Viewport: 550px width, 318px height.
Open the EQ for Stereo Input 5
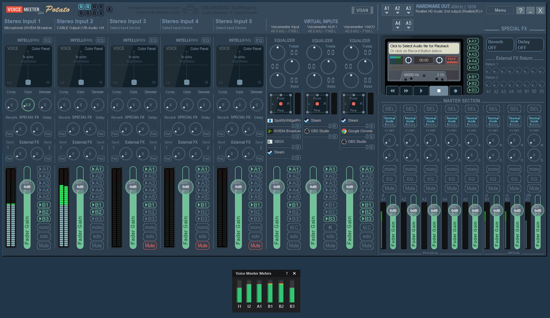point(259,40)
